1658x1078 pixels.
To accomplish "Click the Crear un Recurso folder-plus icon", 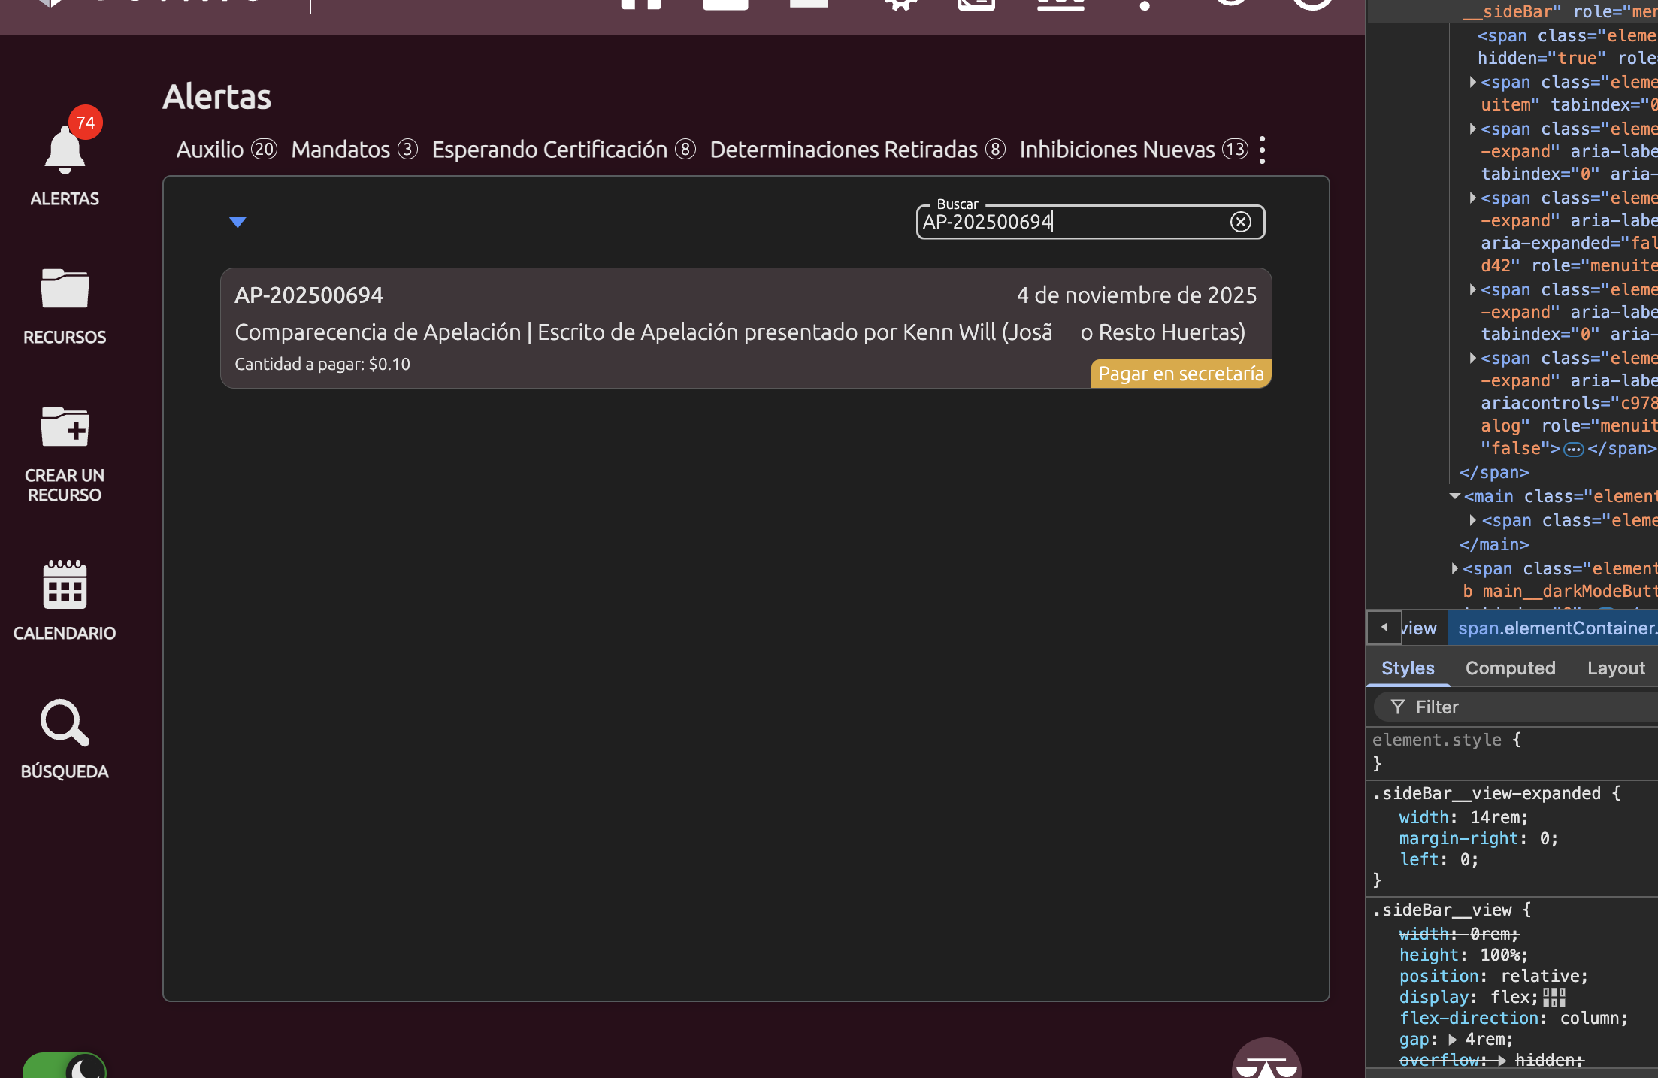I will (65, 427).
